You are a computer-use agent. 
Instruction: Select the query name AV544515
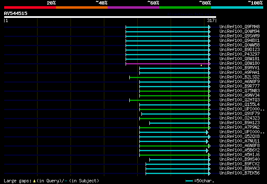click(x=16, y=13)
